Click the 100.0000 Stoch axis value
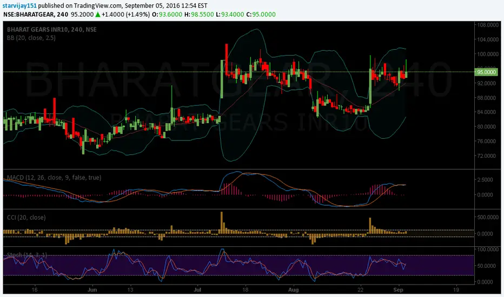Viewport: 504px width, 297px height. click(488, 249)
